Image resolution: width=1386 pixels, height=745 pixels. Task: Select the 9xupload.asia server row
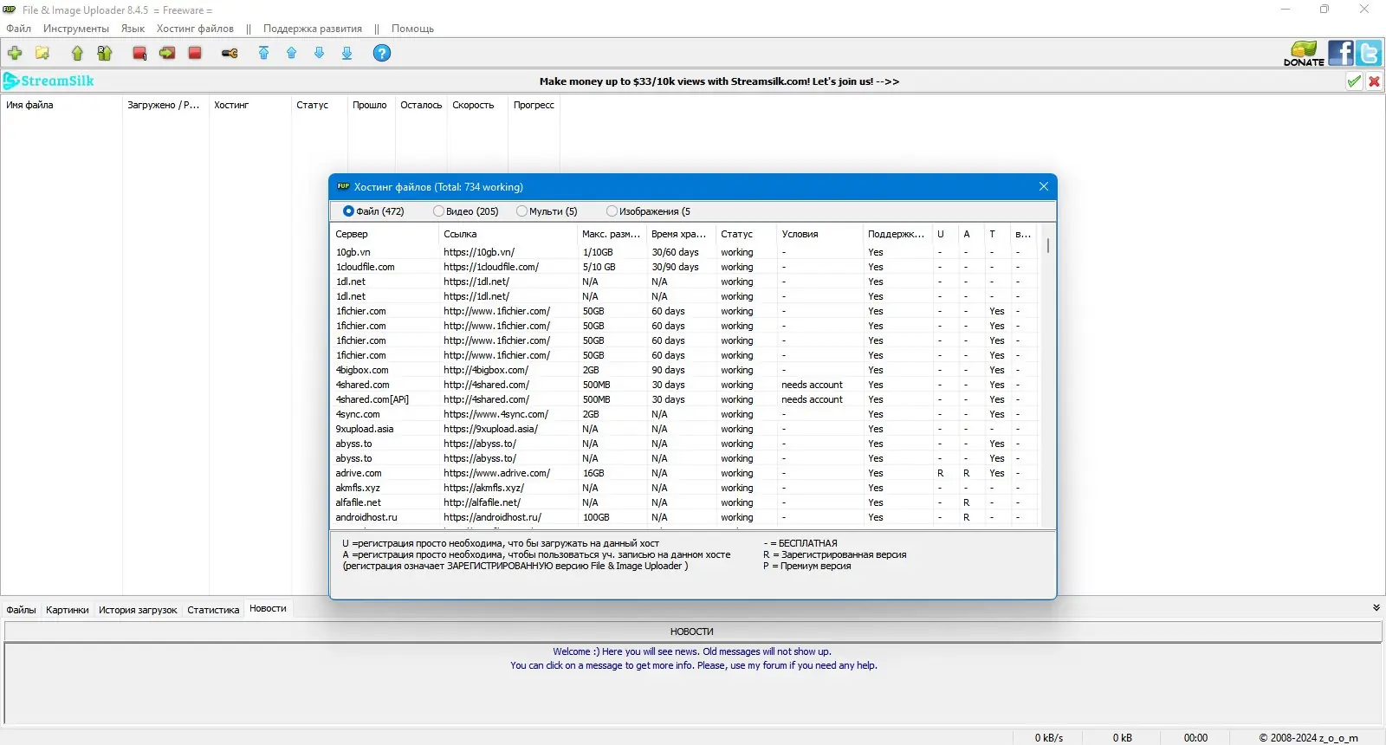[684, 429]
